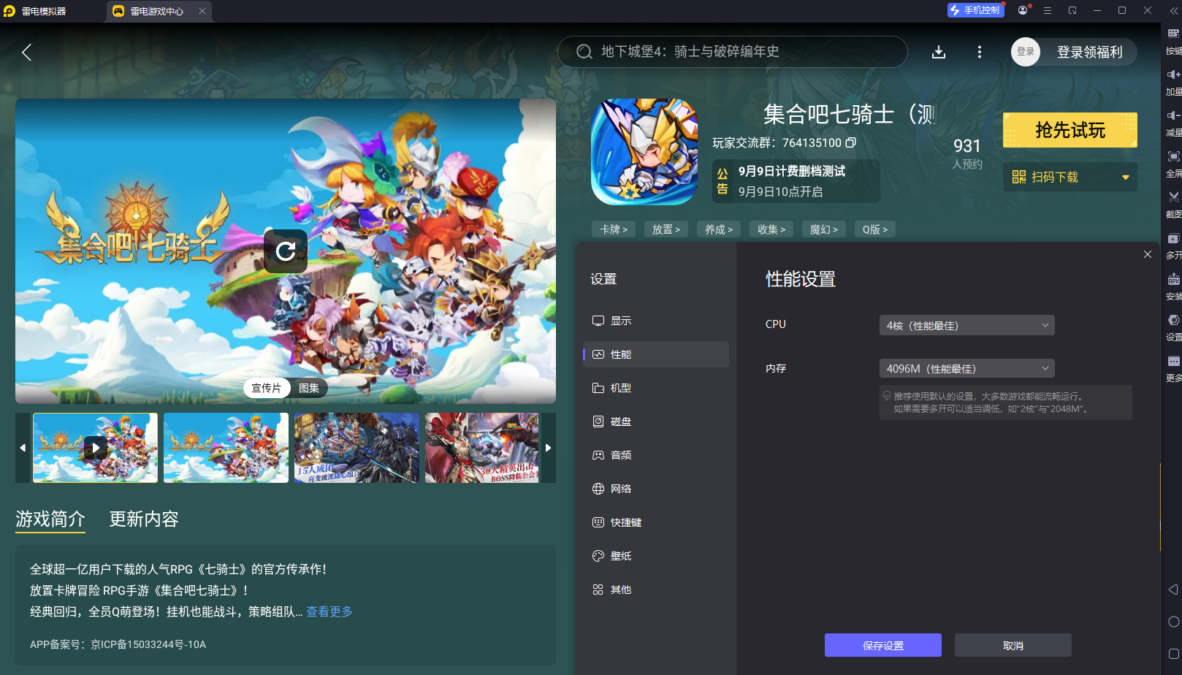Close the 雷电游戏中心 tab
1182x675 pixels.
[x=202, y=11]
